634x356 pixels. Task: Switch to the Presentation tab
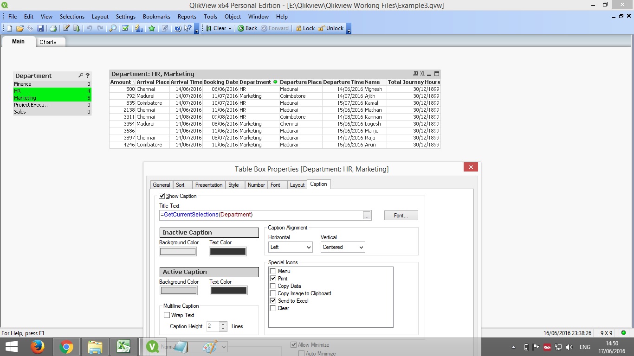point(208,185)
